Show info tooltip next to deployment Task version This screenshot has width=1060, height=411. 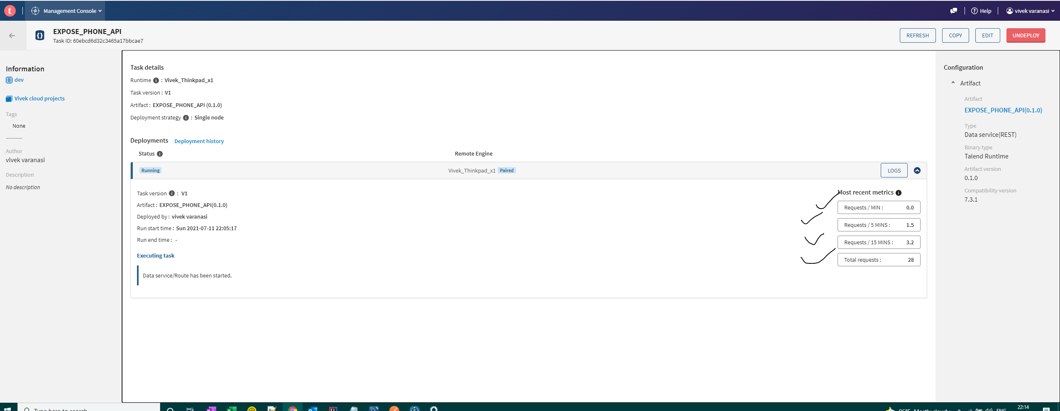[x=172, y=194]
